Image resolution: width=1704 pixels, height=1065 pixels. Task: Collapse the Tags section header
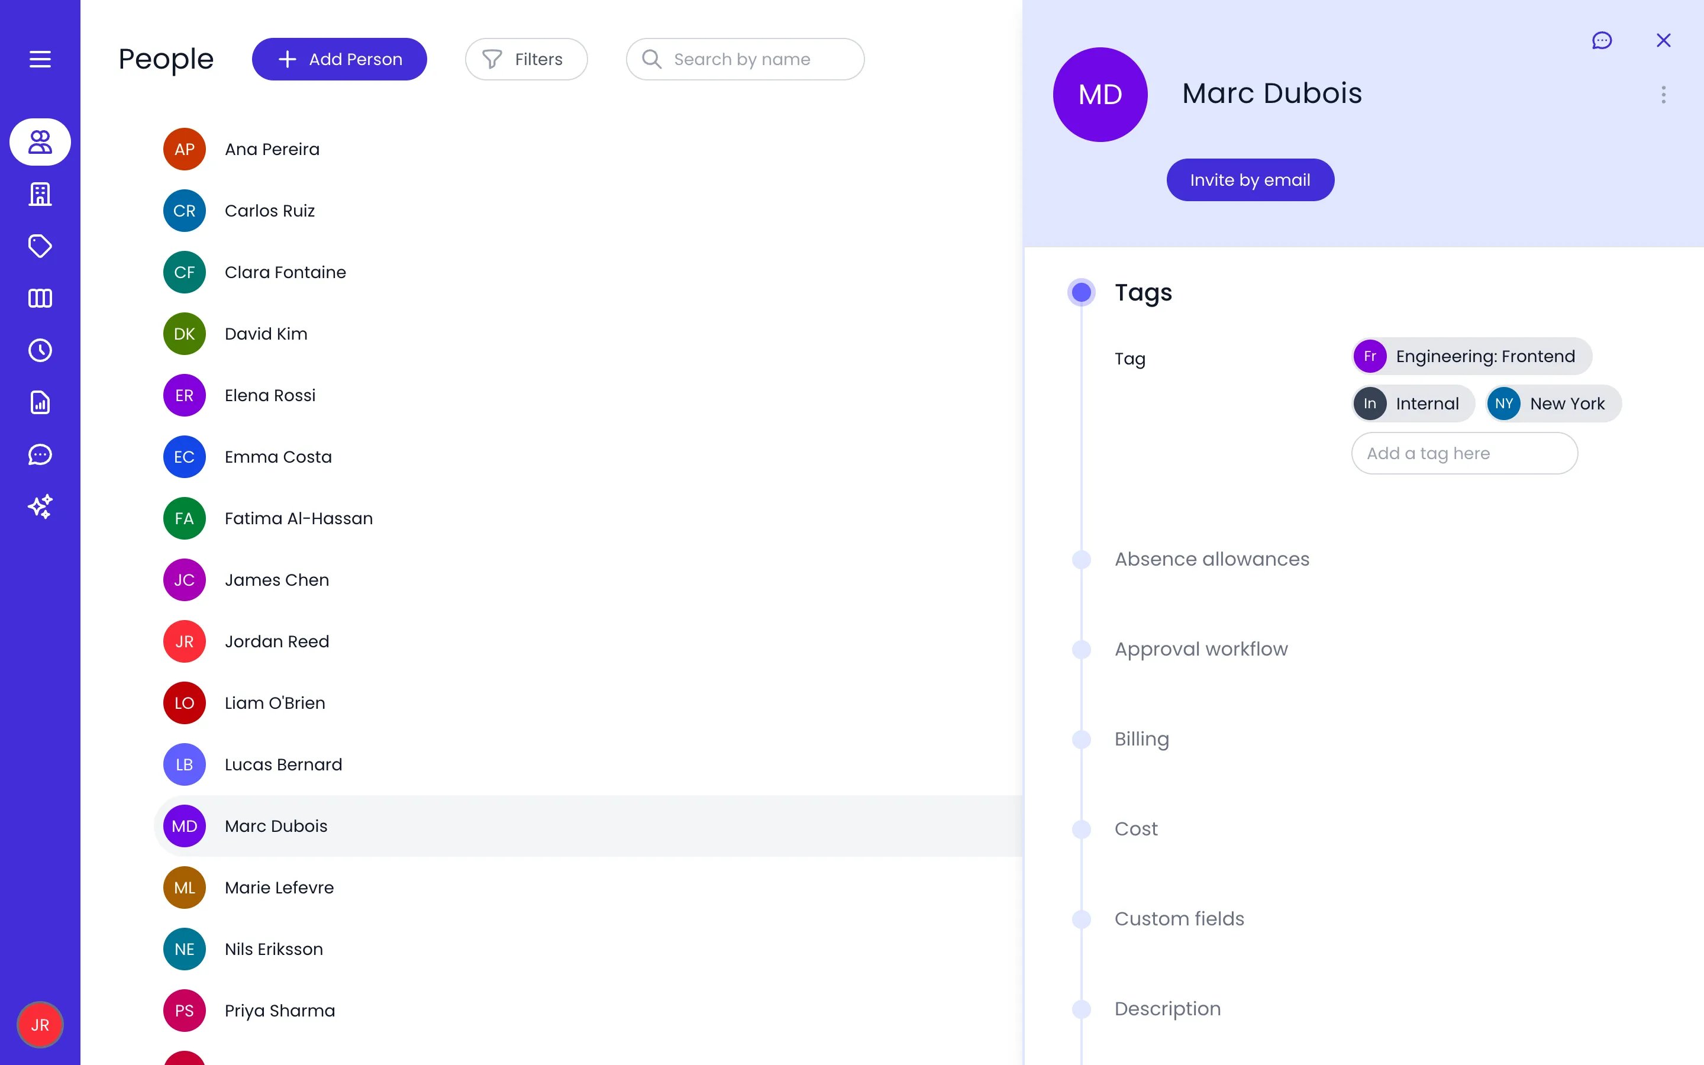coord(1143,292)
